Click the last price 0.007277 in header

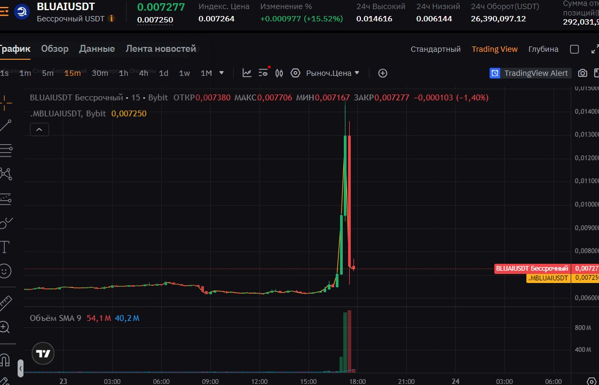(161, 7)
